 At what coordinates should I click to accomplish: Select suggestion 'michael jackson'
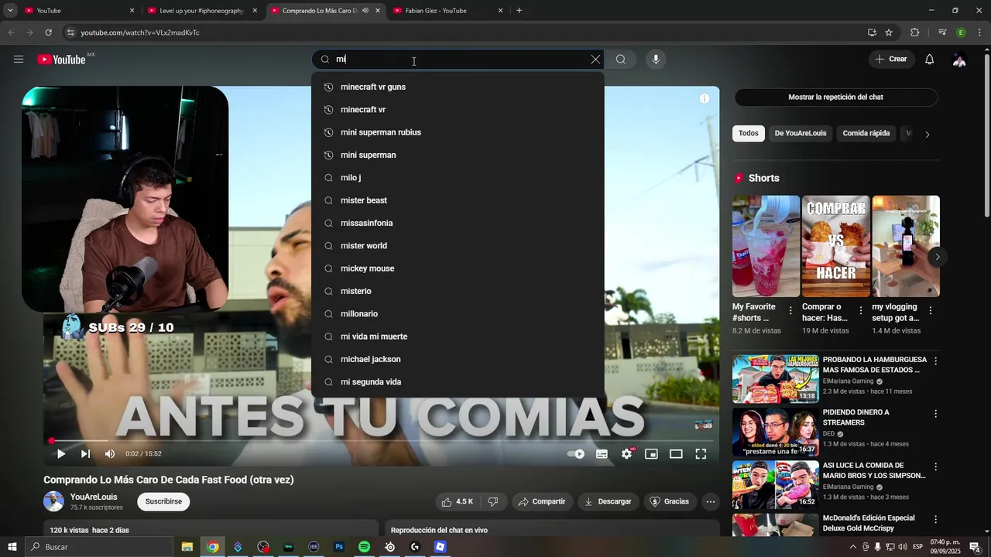coord(458,359)
